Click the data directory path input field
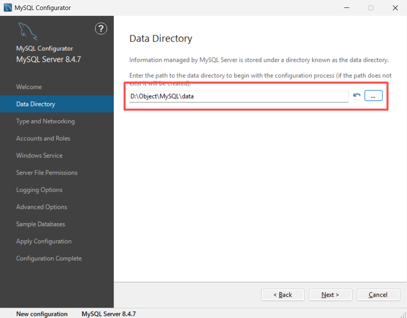Viewport: 407px width, 318px height. [238, 96]
